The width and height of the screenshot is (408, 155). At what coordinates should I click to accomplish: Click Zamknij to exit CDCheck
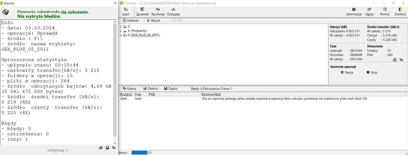pos(400,12)
